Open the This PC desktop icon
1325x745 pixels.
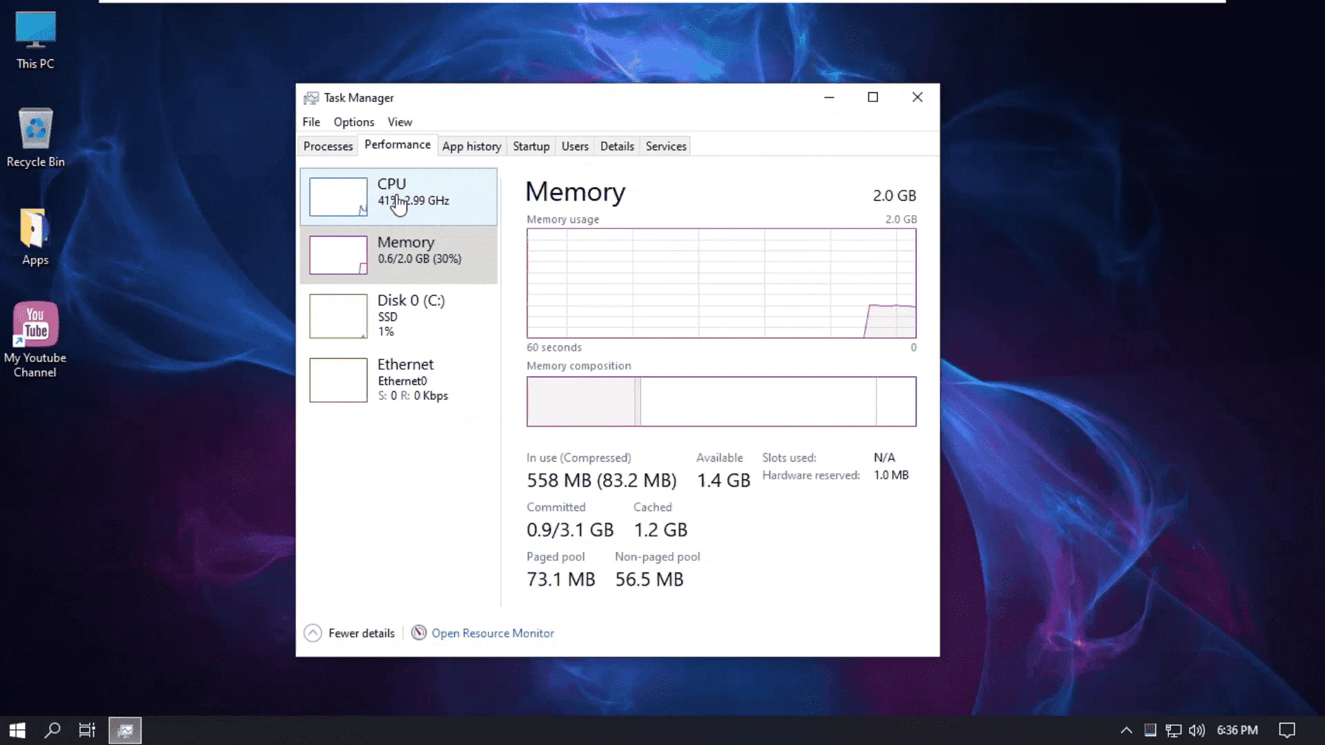(35, 41)
